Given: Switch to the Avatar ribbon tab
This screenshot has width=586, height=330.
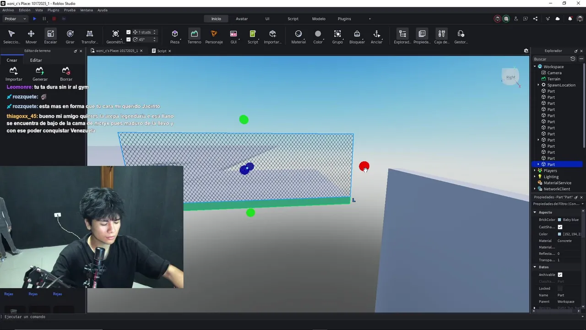Looking at the screenshot, I should 242,19.
